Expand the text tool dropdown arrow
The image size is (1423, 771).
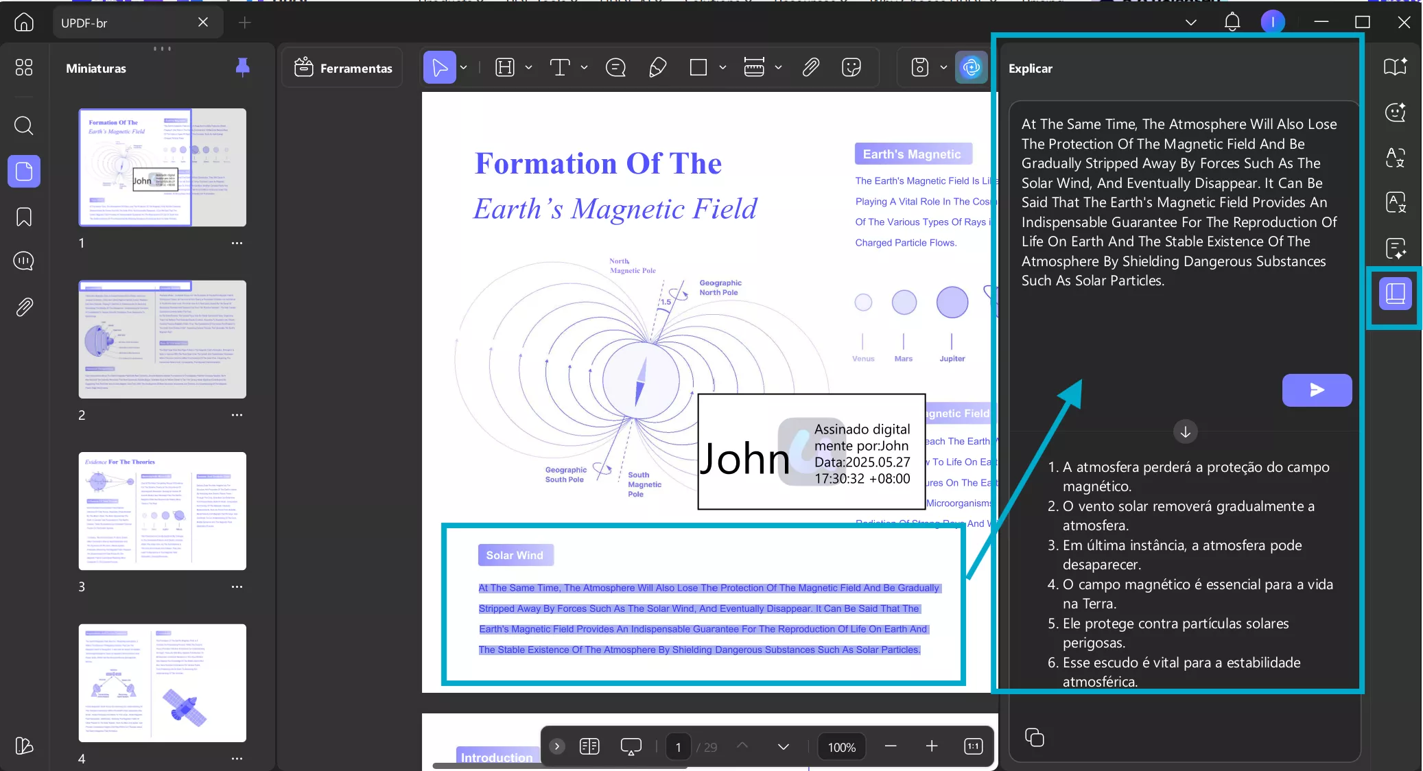[584, 67]
